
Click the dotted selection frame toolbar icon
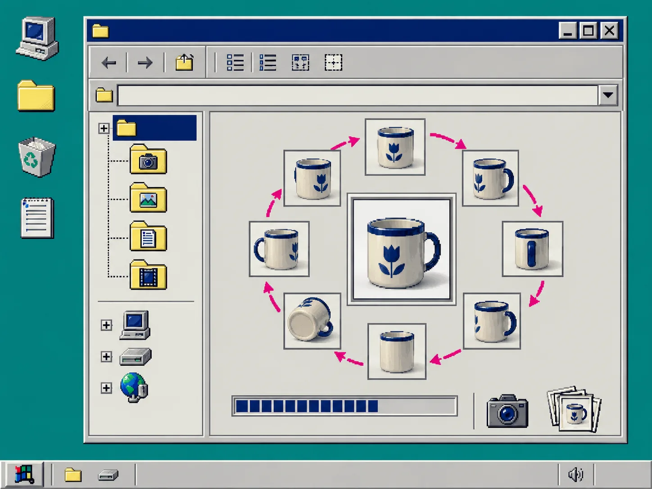333,63
